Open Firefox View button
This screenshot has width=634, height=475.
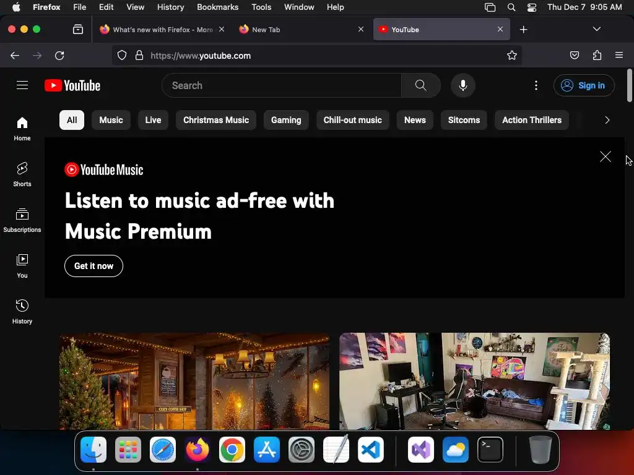pos(78,29)
